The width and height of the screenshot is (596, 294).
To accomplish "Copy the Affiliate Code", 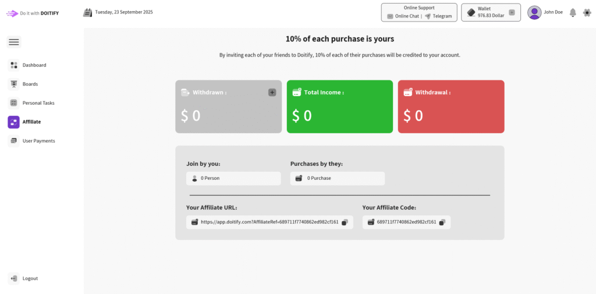I will (x=442, y=222).
